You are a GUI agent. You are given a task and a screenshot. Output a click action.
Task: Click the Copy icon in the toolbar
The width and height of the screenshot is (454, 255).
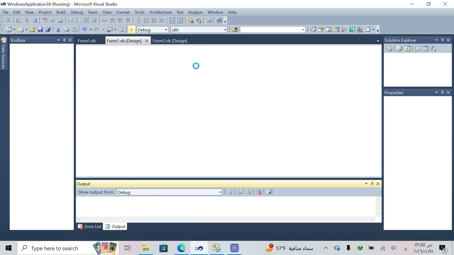click(66, 30)
